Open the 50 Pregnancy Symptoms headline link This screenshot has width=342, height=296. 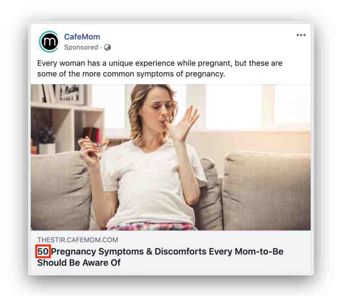160,257
